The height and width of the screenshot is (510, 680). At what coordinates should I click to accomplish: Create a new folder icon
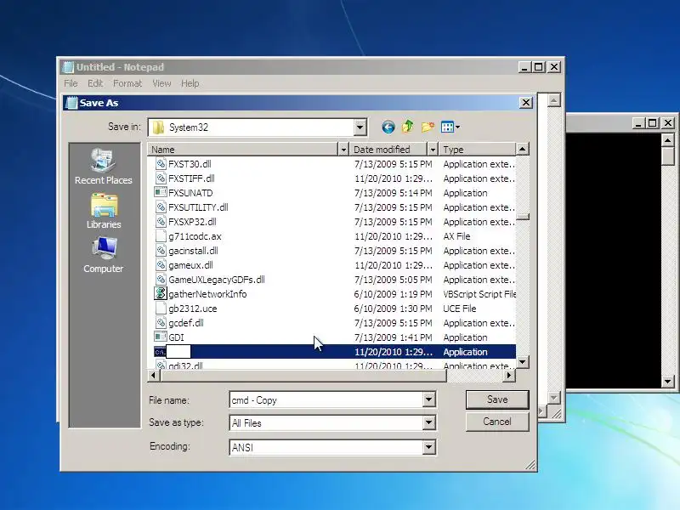[428, 127]
